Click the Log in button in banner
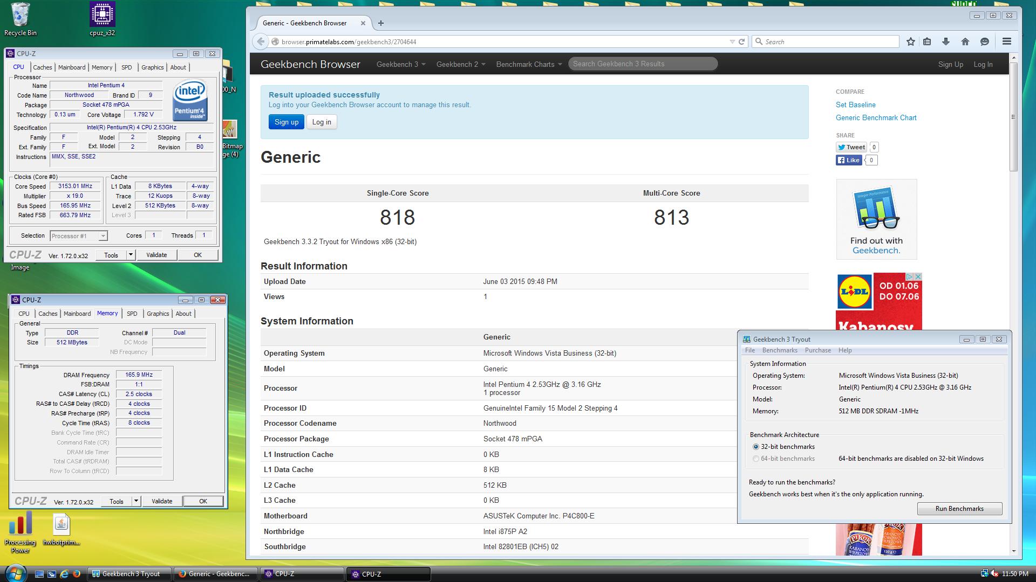Image resolution: width=1036 pixels, height=582 pixels. tap(322, 122)
